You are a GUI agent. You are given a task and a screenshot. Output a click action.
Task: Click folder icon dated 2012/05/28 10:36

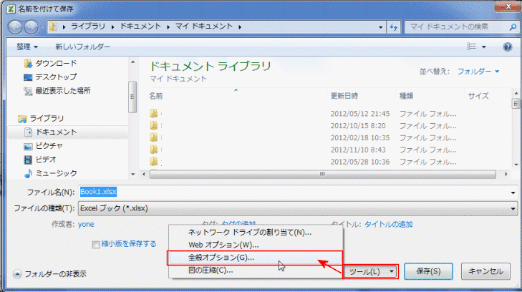[x=153, y=161]
